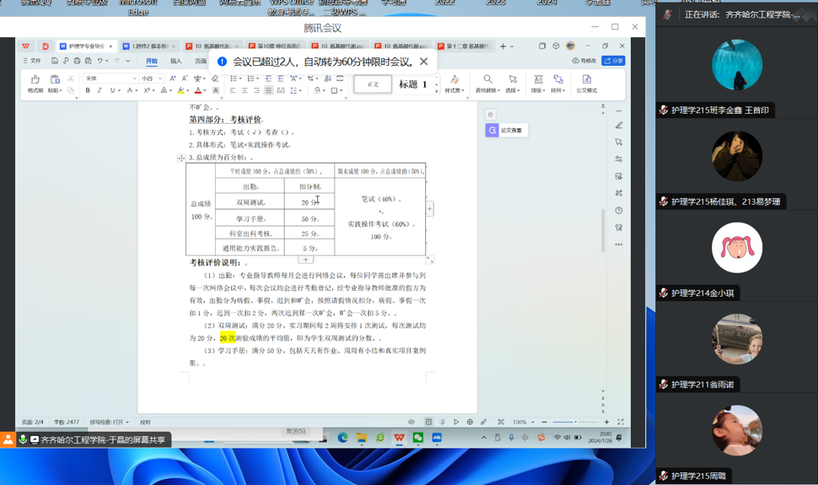
Task: Click the help question mark sidebar icon
Action: click(618, 211)
